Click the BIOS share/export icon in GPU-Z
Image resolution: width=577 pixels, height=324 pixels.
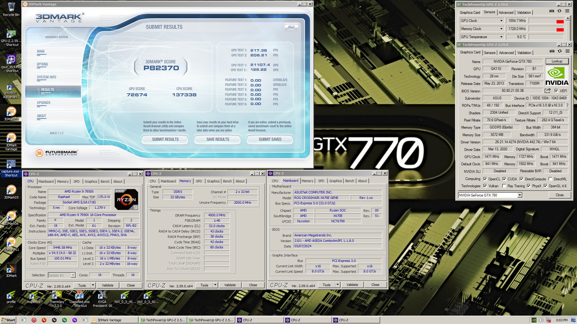click(548, 91)
